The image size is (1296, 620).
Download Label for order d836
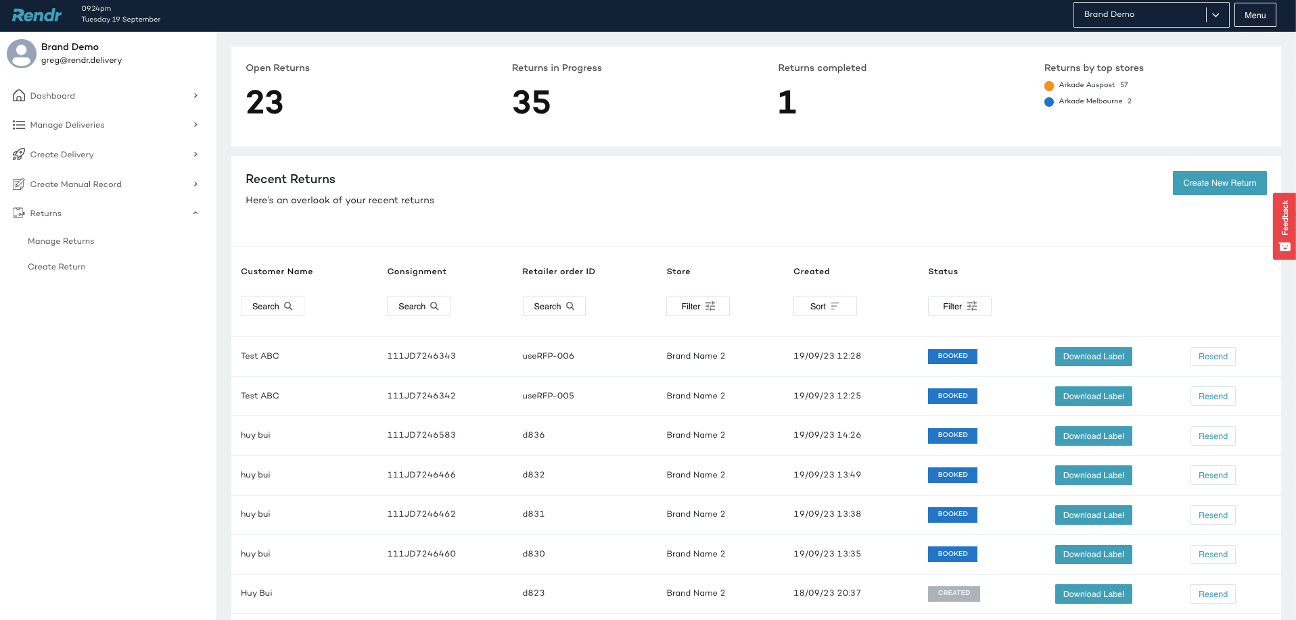click(x=1094, y=436)
